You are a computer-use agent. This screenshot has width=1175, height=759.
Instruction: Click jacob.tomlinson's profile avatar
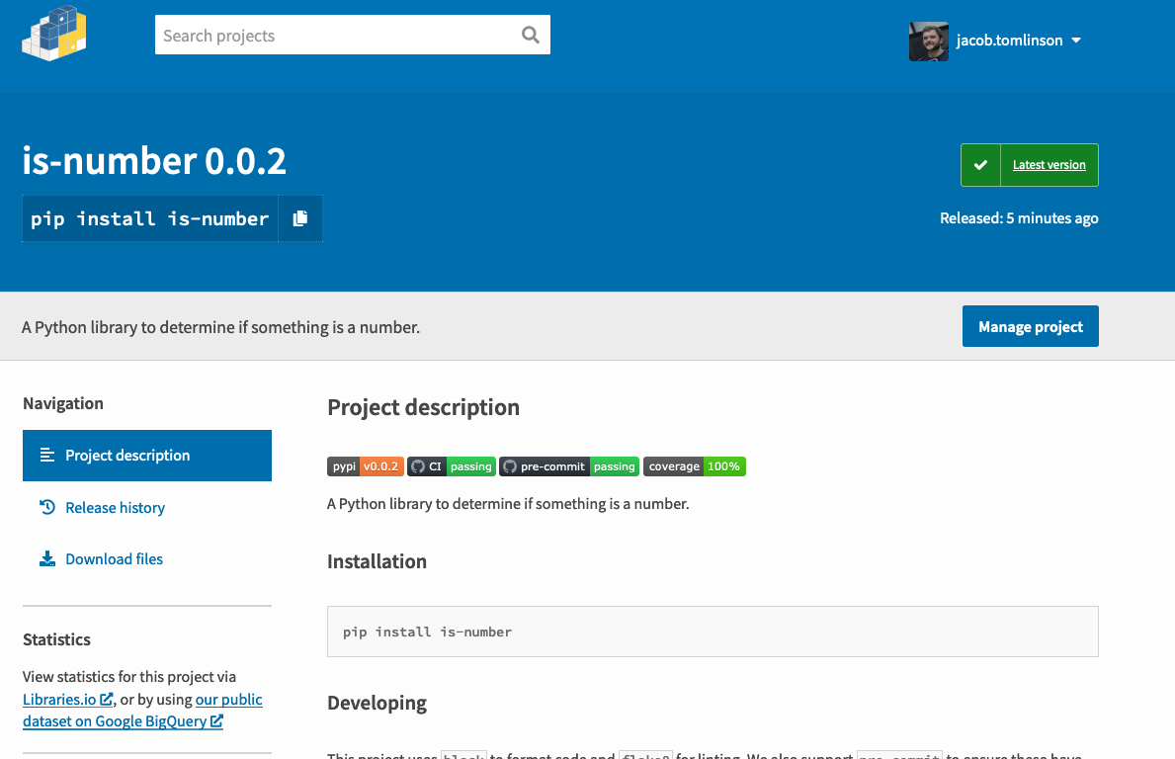click(x=928, y=41)
